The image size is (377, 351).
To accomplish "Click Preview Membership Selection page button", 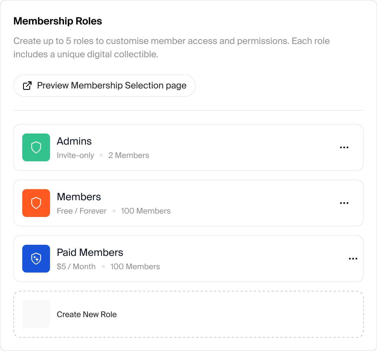I will point(105,86).
